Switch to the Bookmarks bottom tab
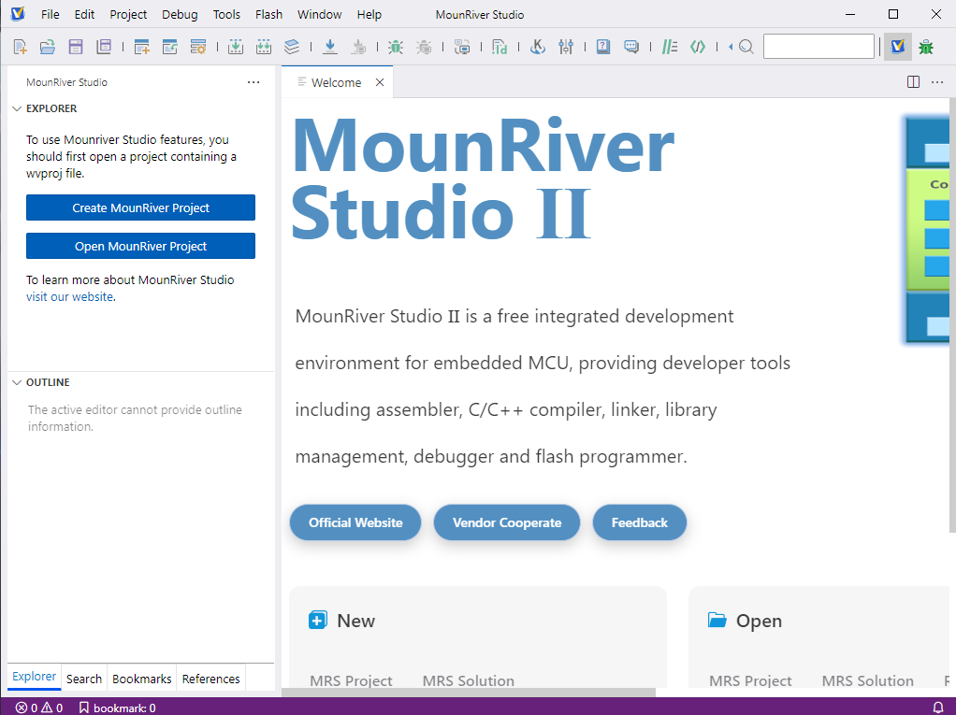956x715 pixels. coord(141,679)
